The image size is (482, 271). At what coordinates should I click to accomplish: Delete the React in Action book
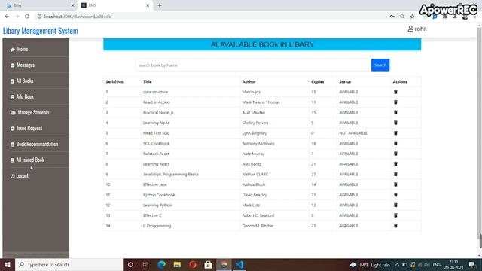pos(395,102)
